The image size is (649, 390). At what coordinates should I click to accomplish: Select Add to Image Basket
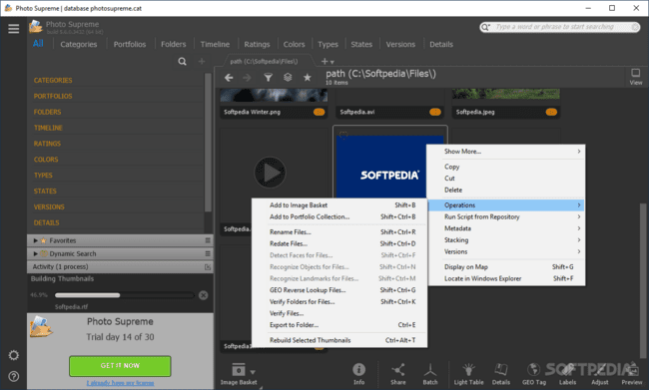coord(339,205)
